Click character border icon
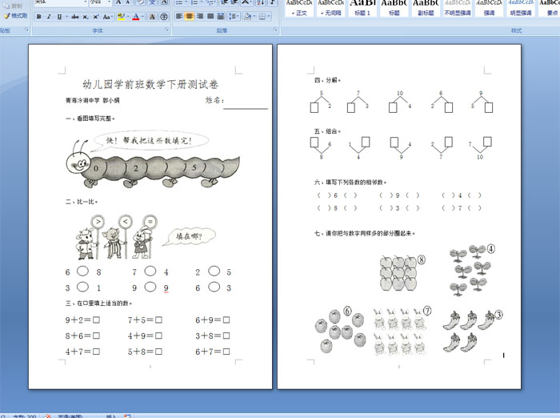 coord(164,2)
